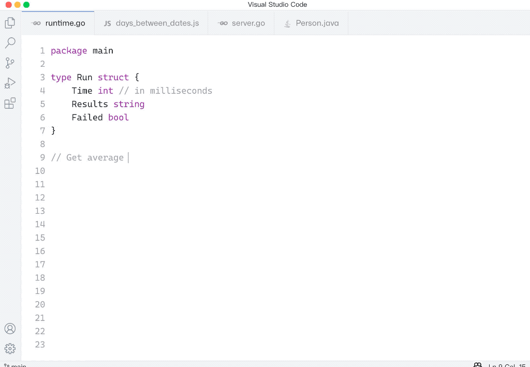The height and width of the screenshot is (367, 530).
Task: Open the Extensions view
Action: point(10,103)
